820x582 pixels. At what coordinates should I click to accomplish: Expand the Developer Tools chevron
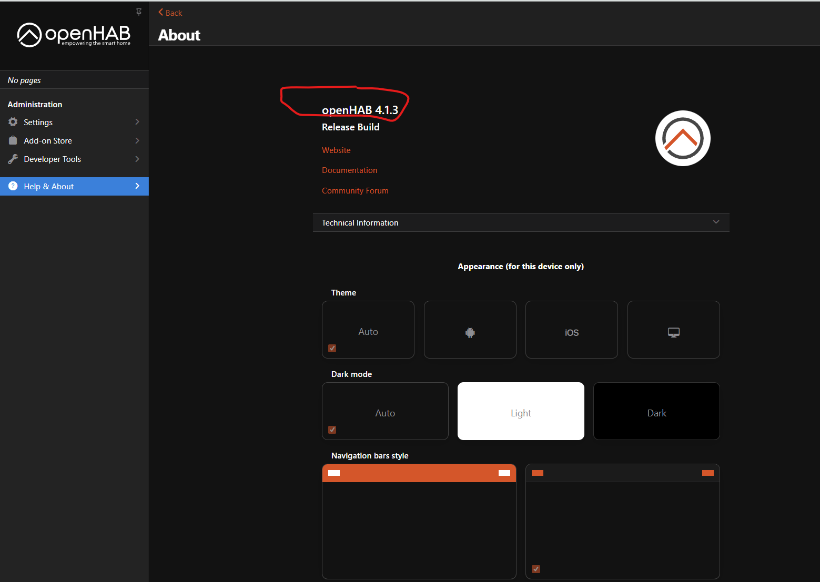coord(137,159)
